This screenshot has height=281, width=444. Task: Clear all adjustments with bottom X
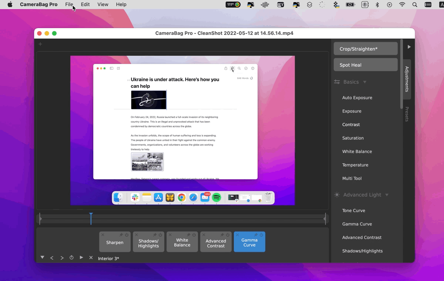pos(91,257)
